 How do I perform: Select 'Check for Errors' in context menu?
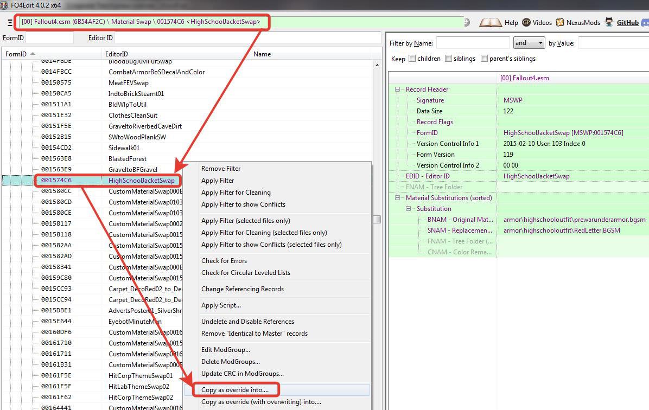point(224,261)
